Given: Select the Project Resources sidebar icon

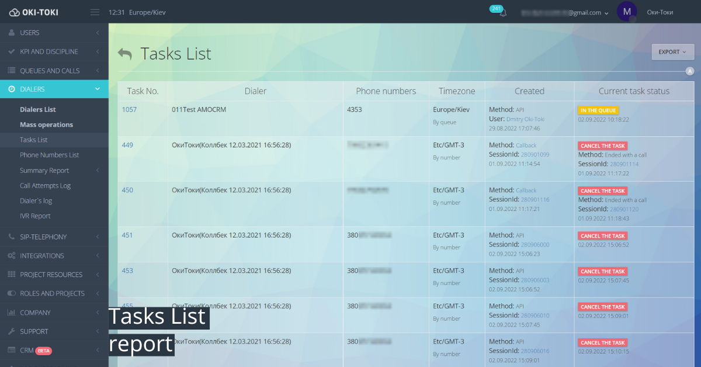Looking at the screenshot, I should [12, 274].
